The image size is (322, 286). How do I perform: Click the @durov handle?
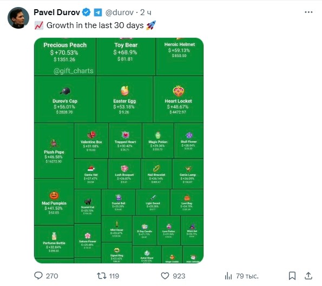click(119, 12)
